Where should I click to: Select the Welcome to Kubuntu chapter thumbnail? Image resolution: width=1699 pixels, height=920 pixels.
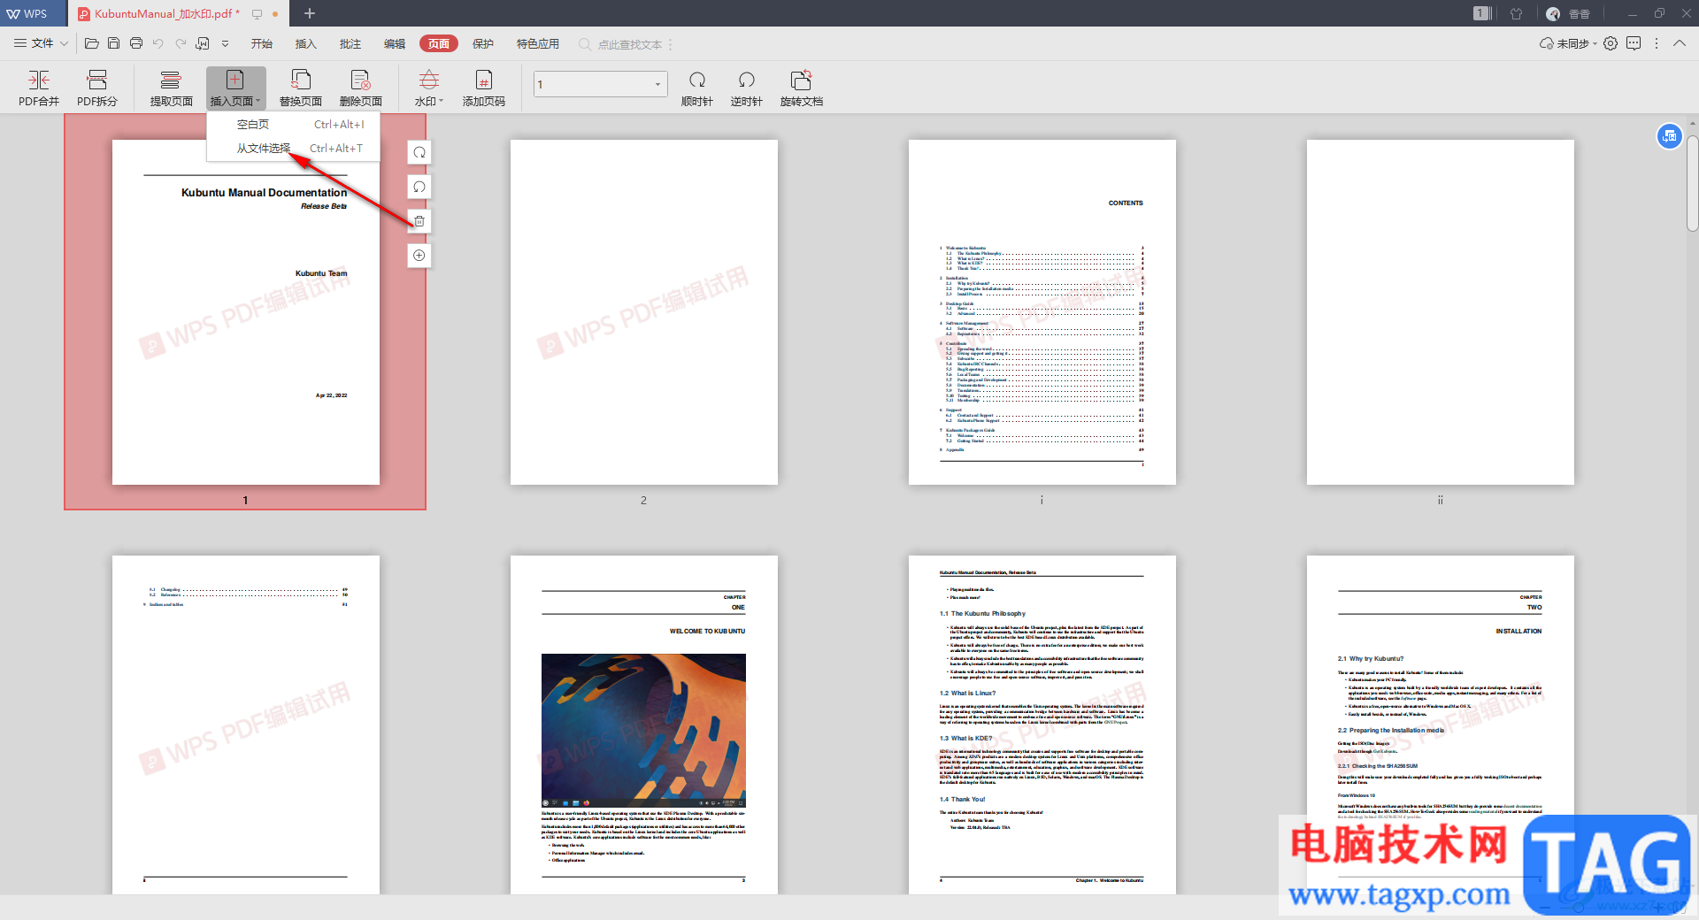pyautogui.click(x=644, y=724)
